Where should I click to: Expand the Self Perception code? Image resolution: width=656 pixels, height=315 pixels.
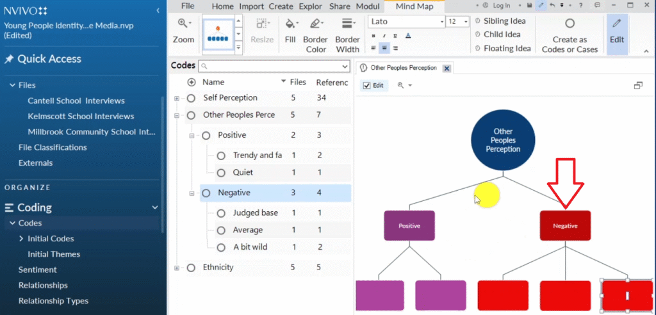[x=177, y=98]
